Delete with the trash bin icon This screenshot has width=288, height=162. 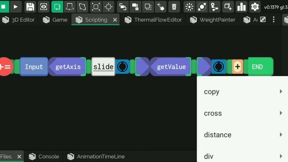click(174, 7)
